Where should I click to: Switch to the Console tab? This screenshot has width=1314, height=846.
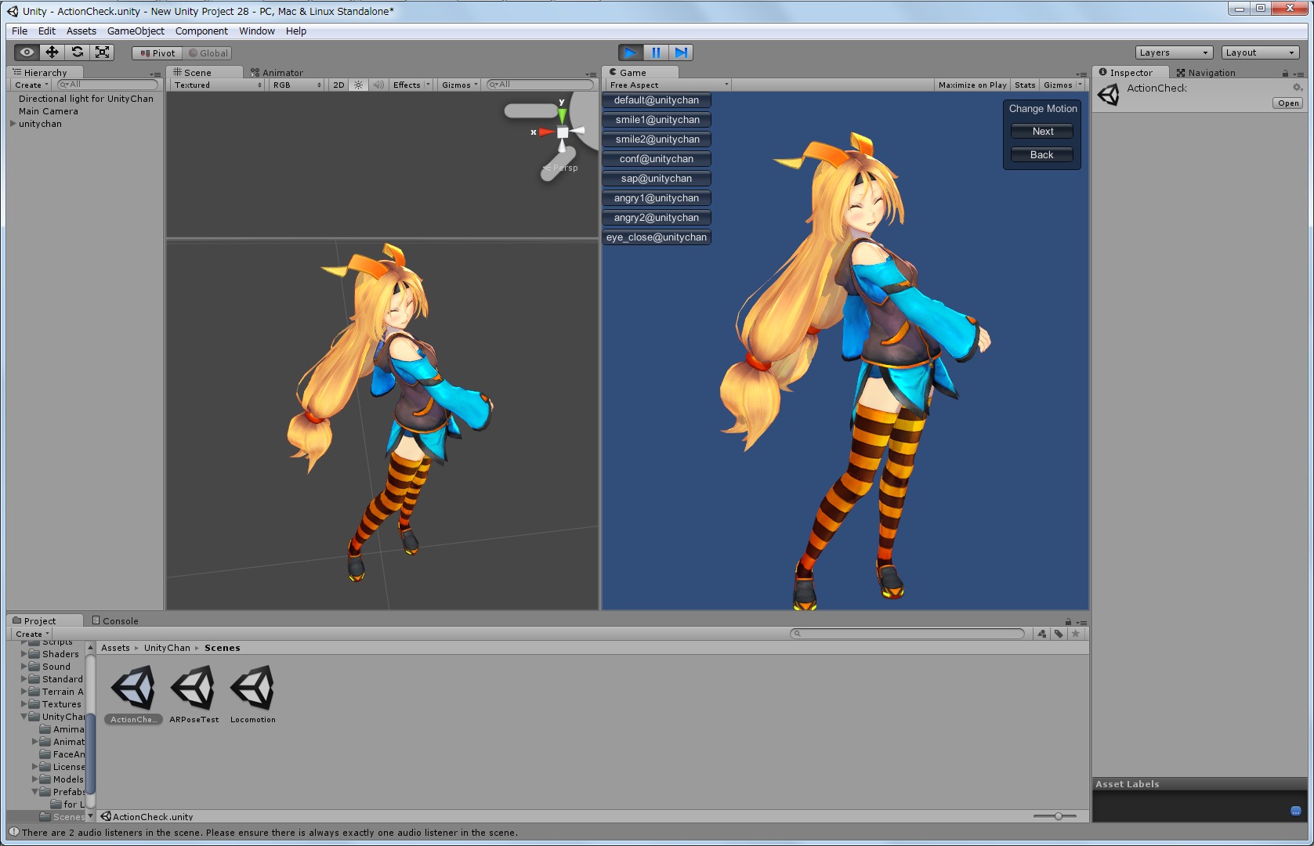point(115,620)
